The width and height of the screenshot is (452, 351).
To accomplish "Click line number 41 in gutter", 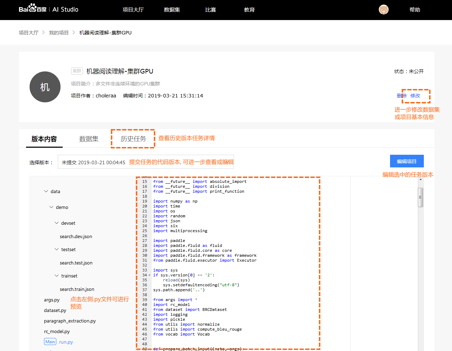I will (x=145, y=309).
